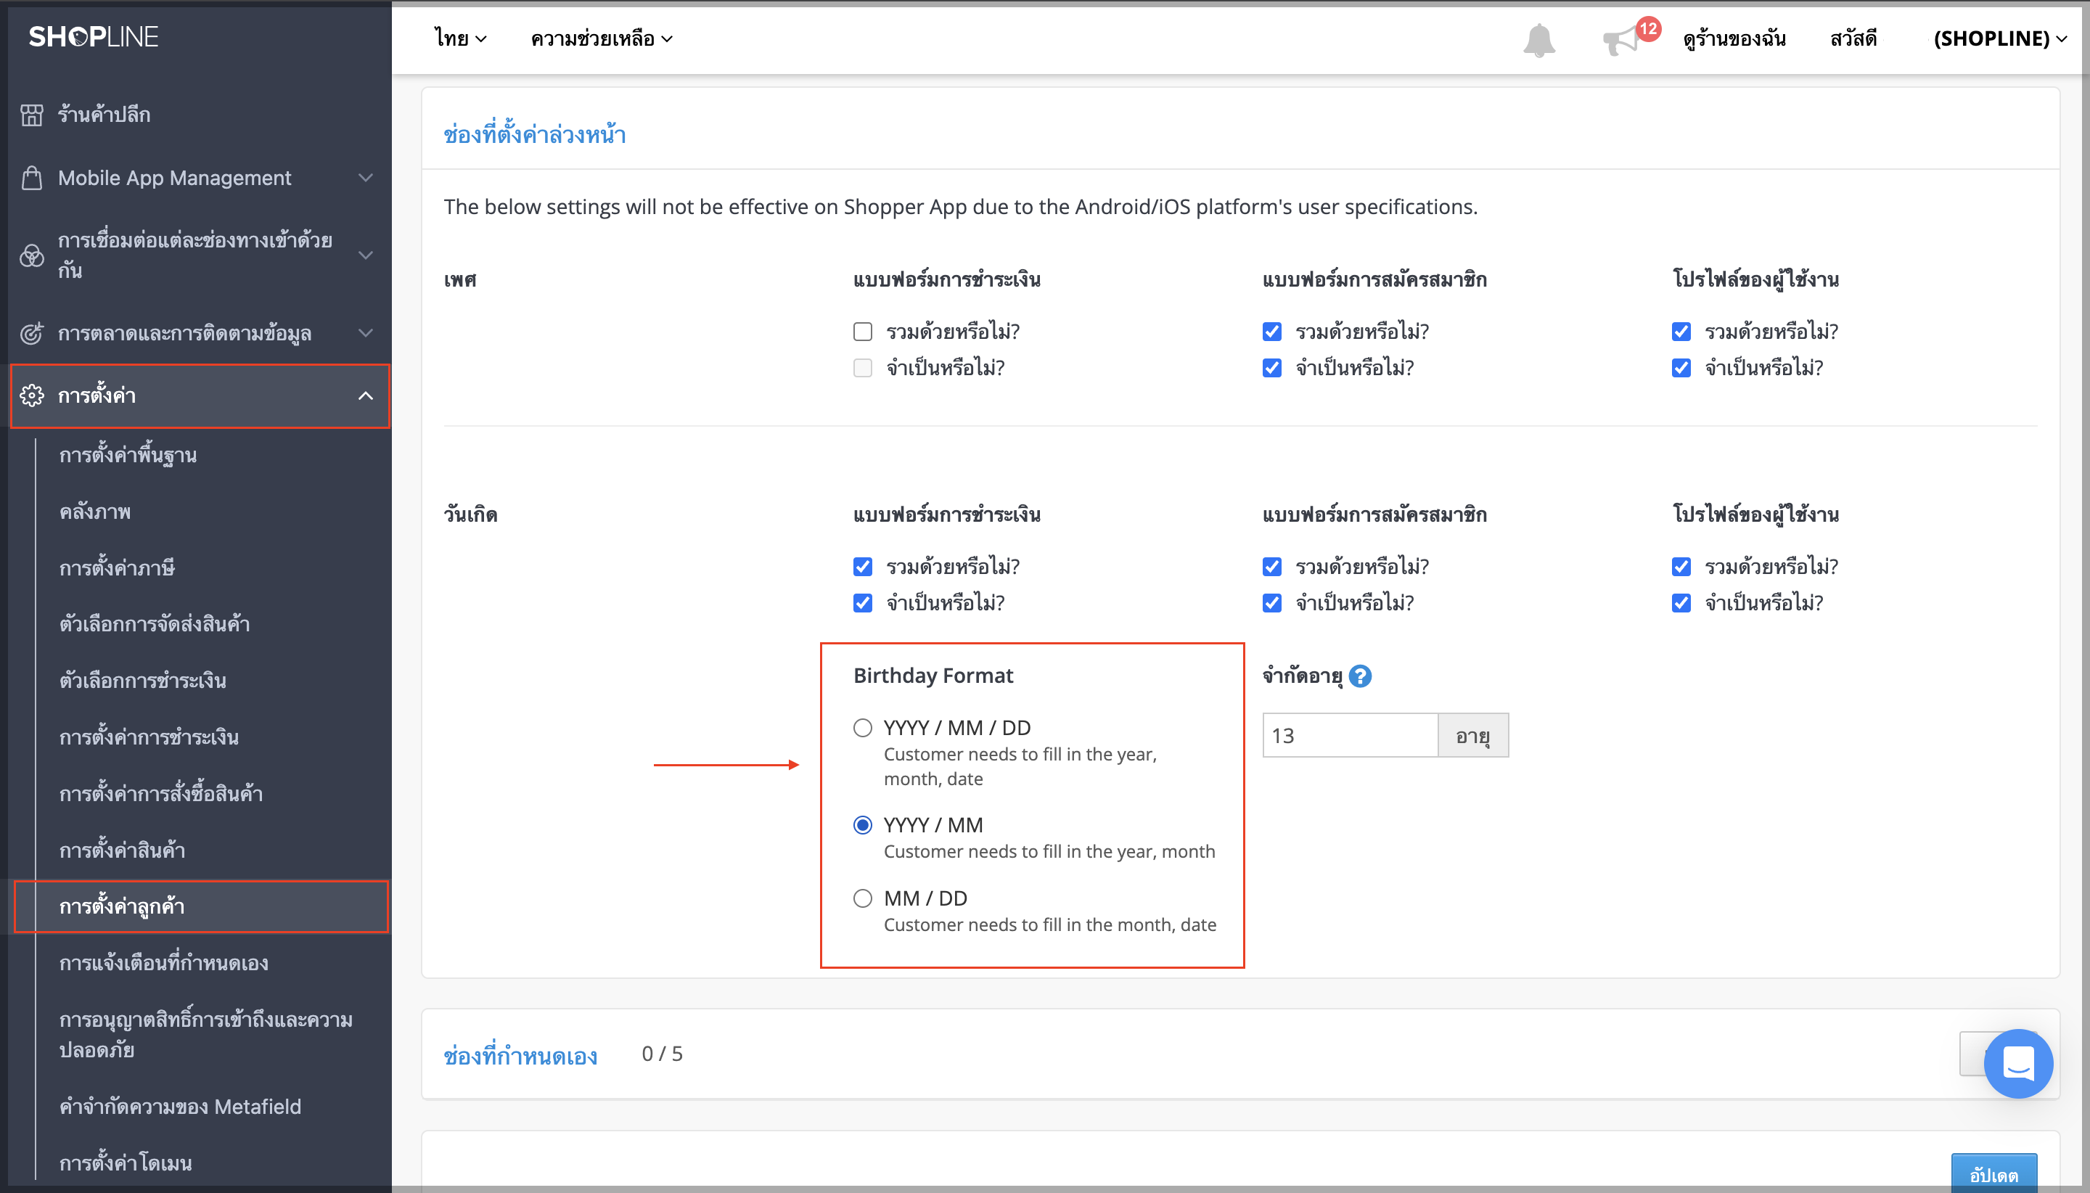Viewport: 2090px width, 1193px height.
Task: Click the ร้านค้าปลีก store icon
Action: click(x=32, y=115)
